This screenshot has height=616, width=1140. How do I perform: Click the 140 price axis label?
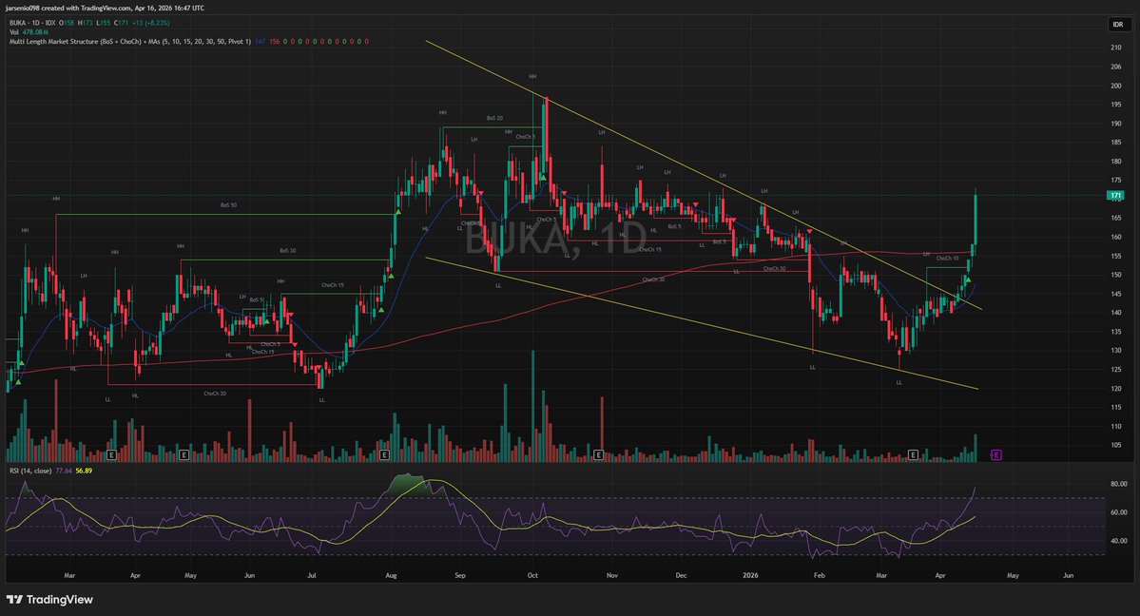click(x=1115, y=312)
